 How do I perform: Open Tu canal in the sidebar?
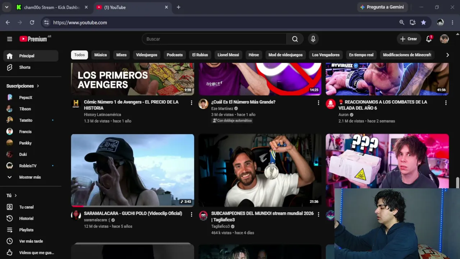click(x=31, y=207)
